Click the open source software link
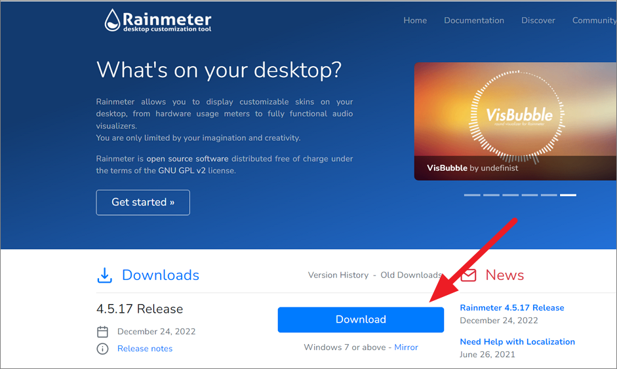The image size is (617, 369). pyautogui.click(x=188, y=159)
